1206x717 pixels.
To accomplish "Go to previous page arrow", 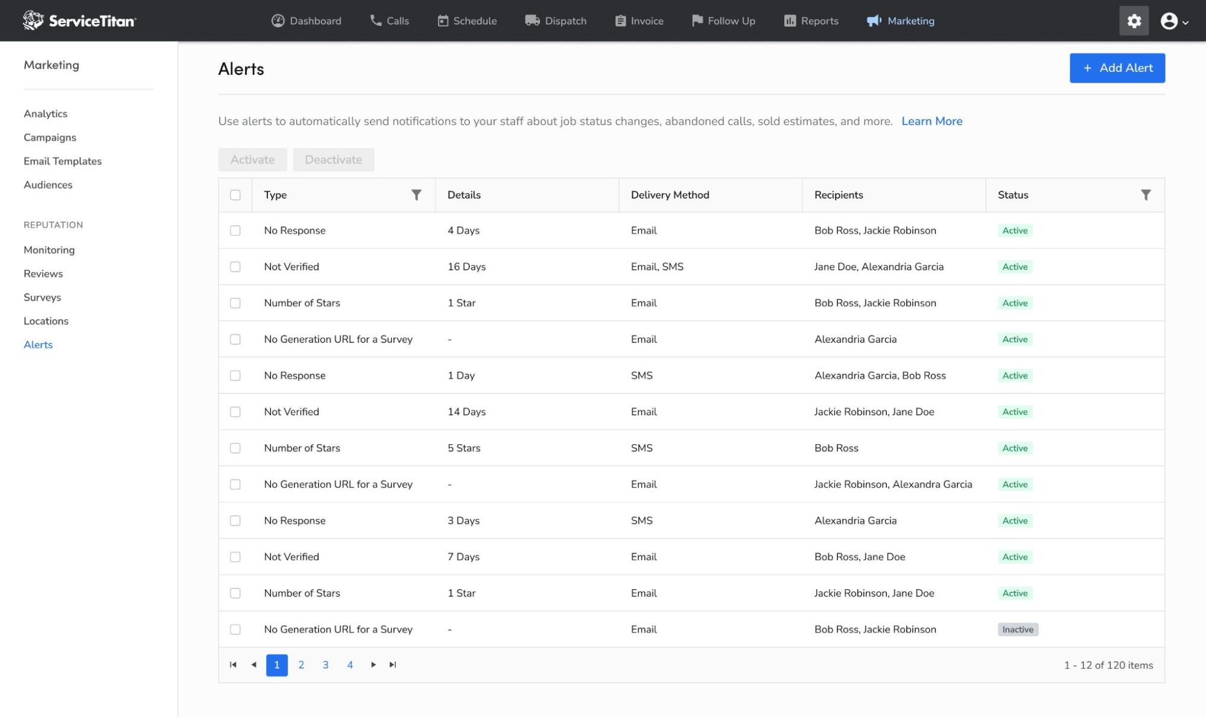I will [x=254, y=664].
